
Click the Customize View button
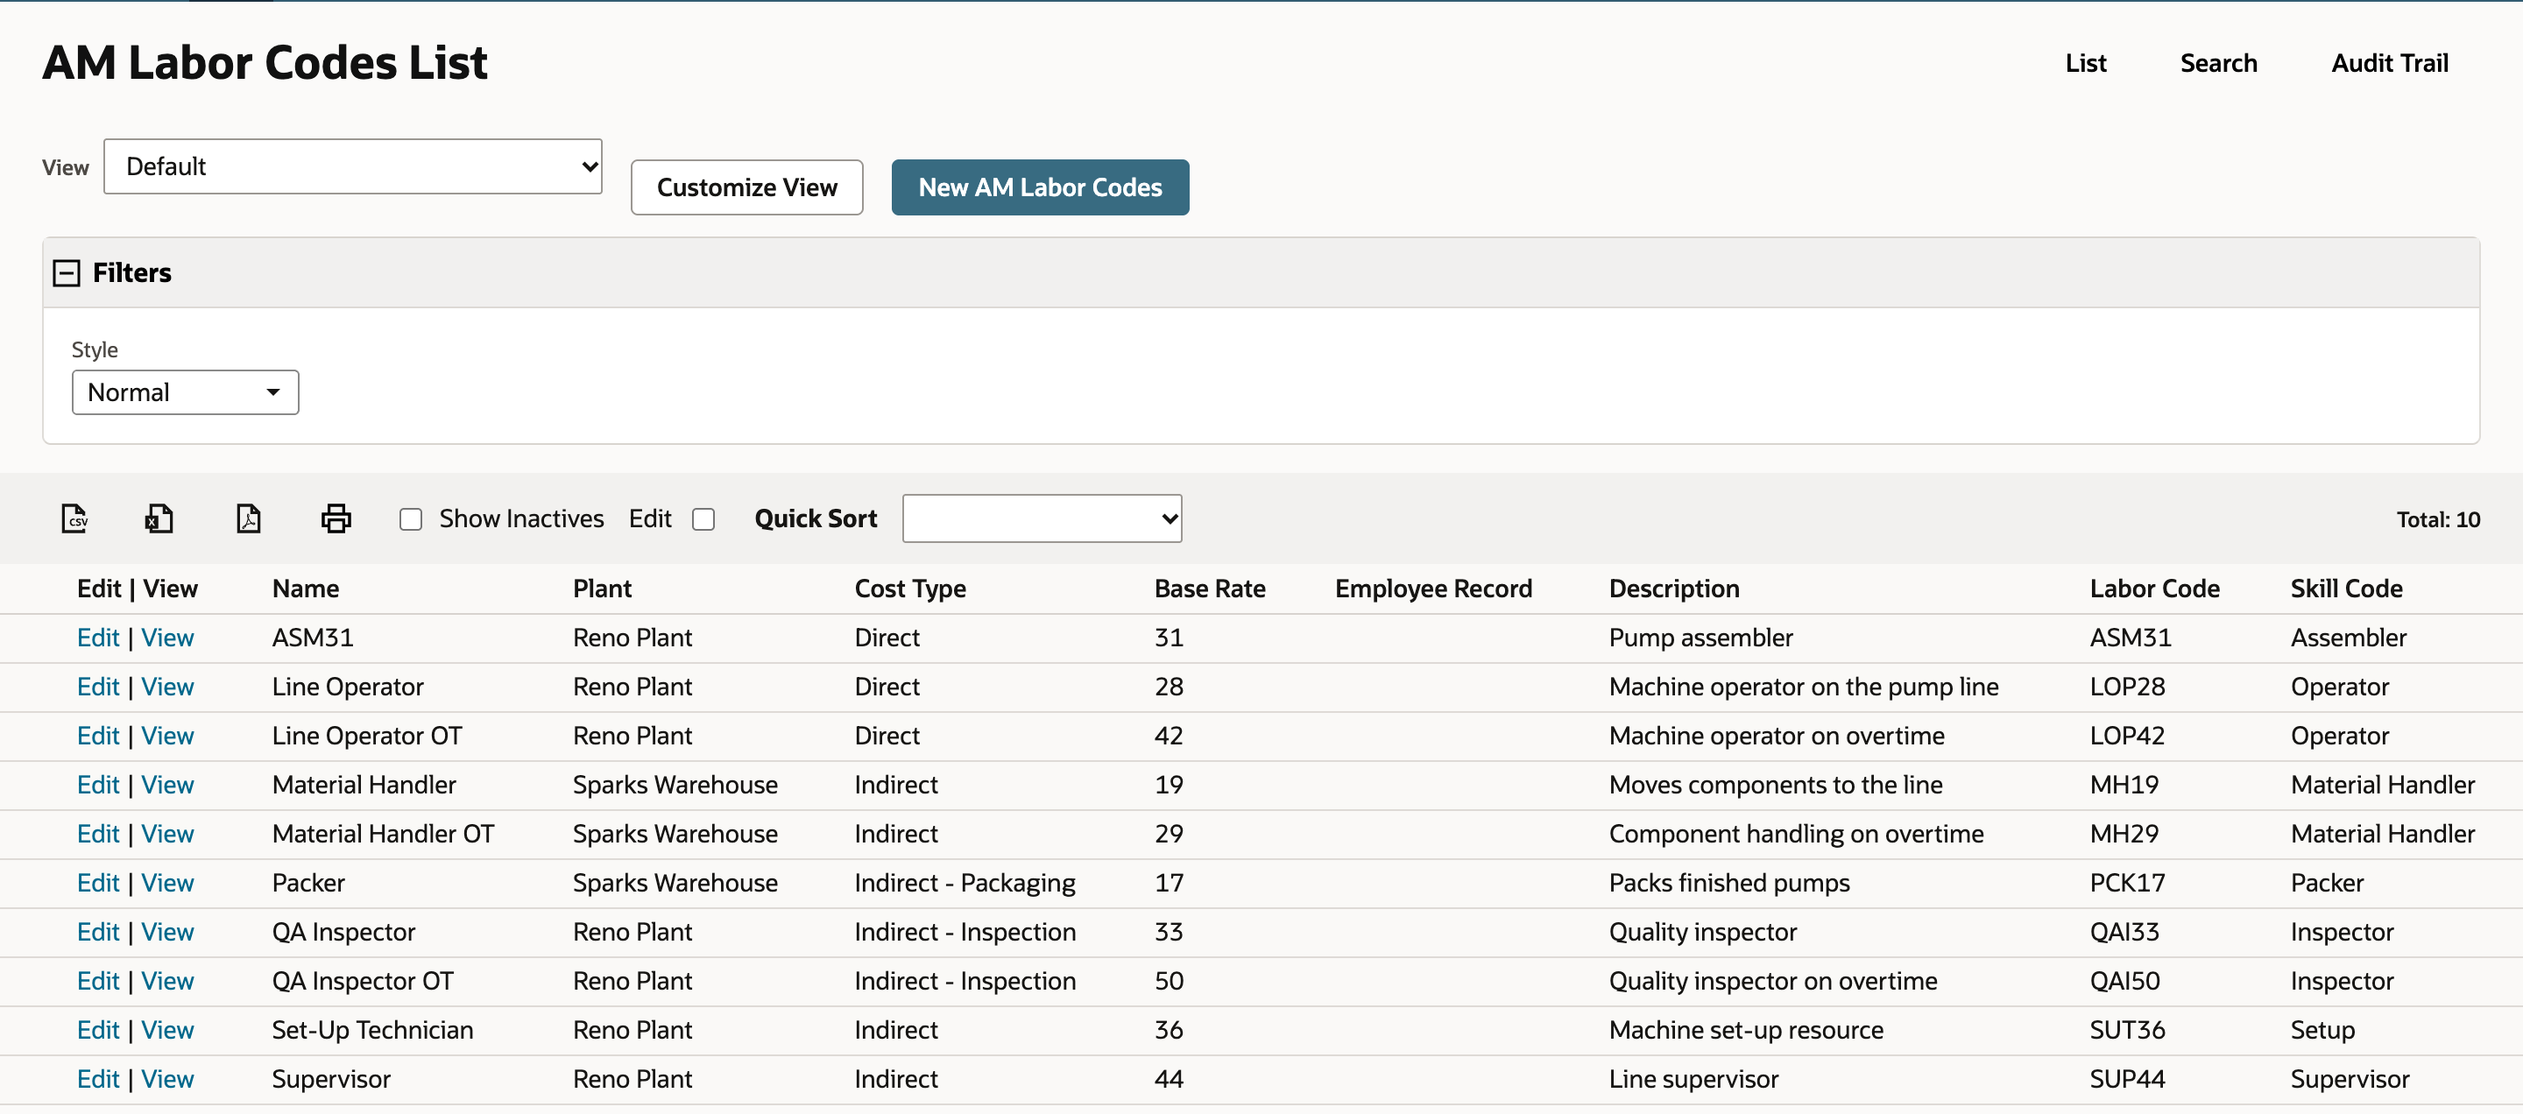pyautogui.click(x=747, y=188)
